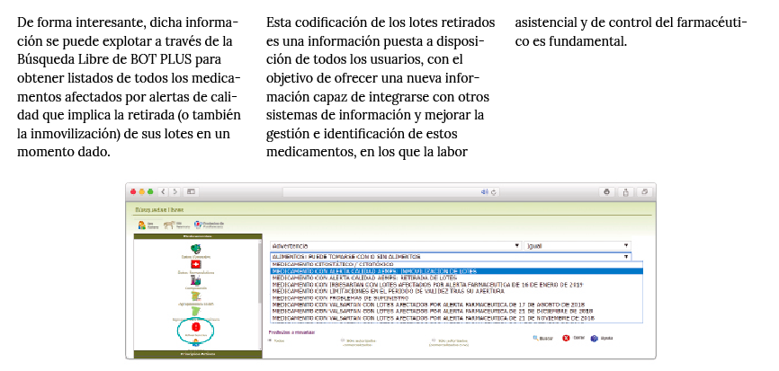Viewport: 779px width, 371px height.
Task: Select 'Sólo autorizados (comercializados o no)' radio
Action: [x=434, y=340]
